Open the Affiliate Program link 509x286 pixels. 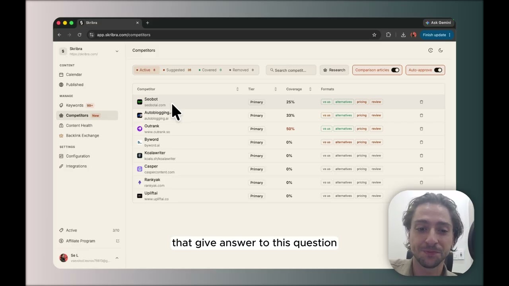click(x=80, y=241)
